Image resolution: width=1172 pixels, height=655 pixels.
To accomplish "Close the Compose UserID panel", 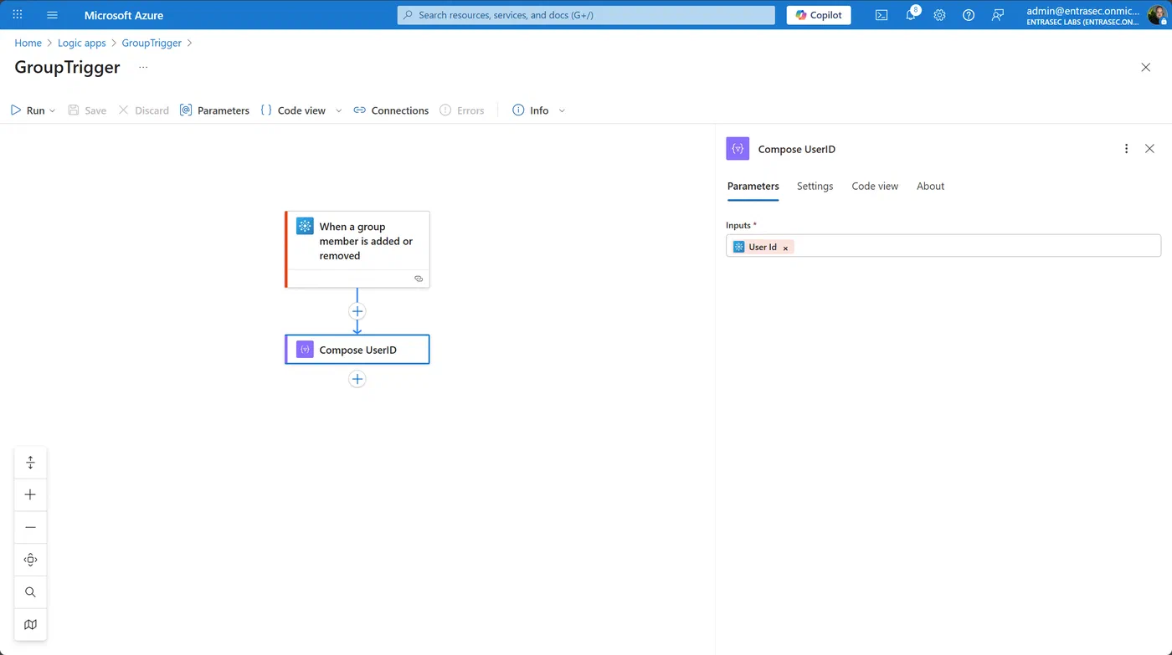I will coord(1149,149).
